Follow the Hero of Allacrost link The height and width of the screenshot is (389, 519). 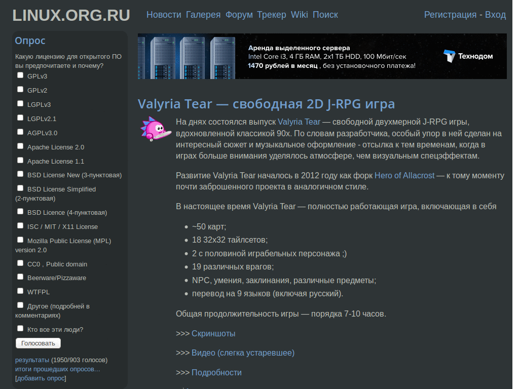pos(404,176)
